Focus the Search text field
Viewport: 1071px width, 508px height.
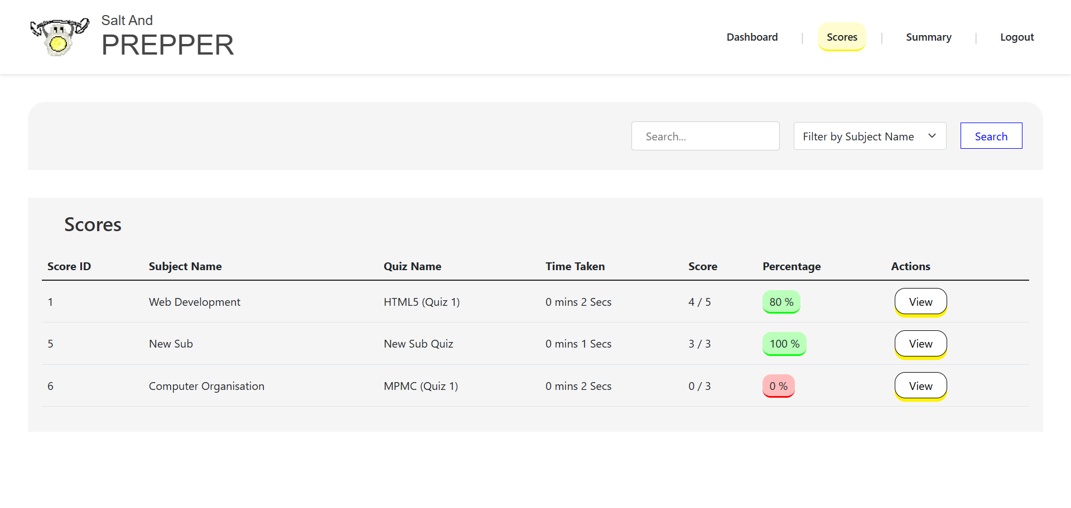point(705,136)
